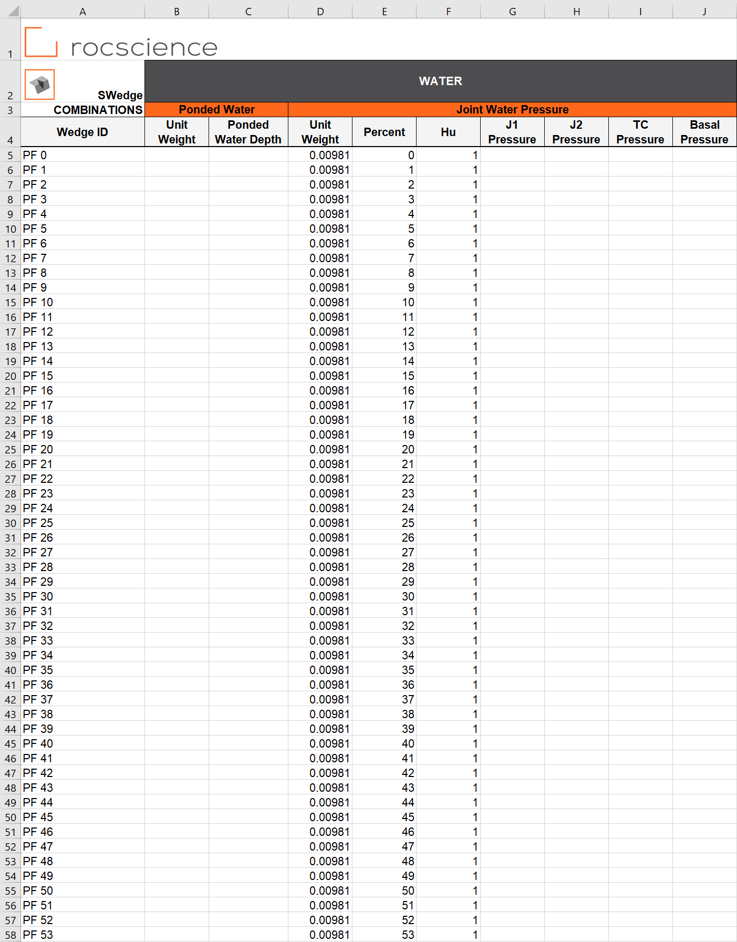Select cell containing PF 10
737x942 pixels.
[82, 302]
